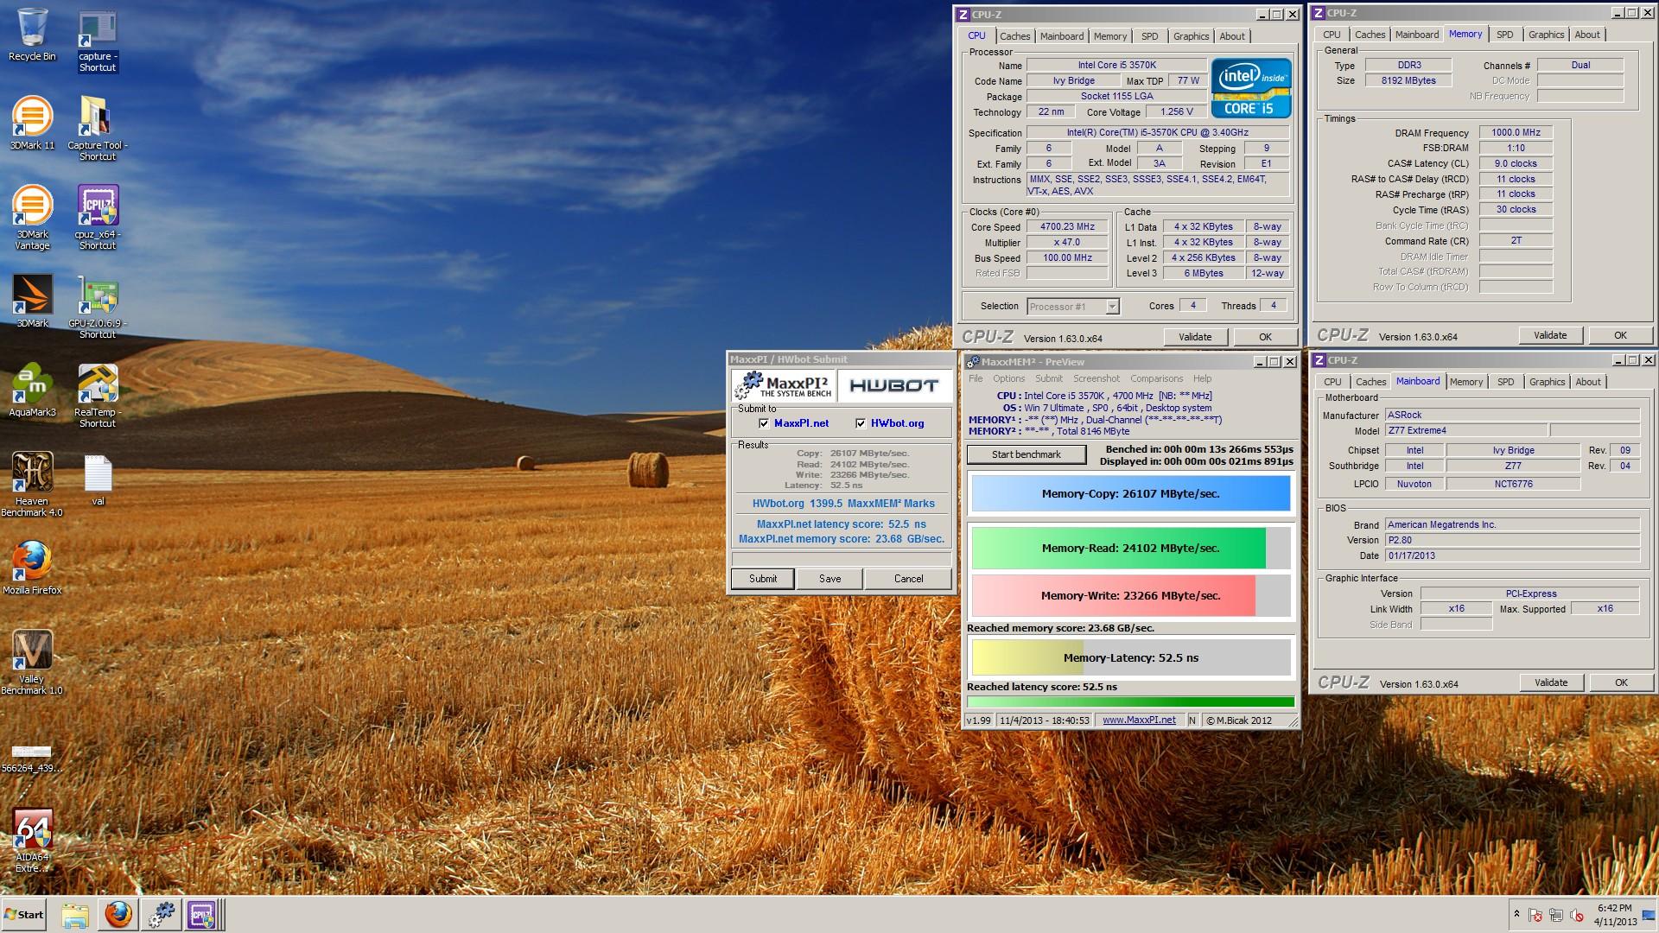Screen dimensions: 1659x933
Task: Launch the AIDA64 Extreme desktop icon
Action: coord(32,841)
